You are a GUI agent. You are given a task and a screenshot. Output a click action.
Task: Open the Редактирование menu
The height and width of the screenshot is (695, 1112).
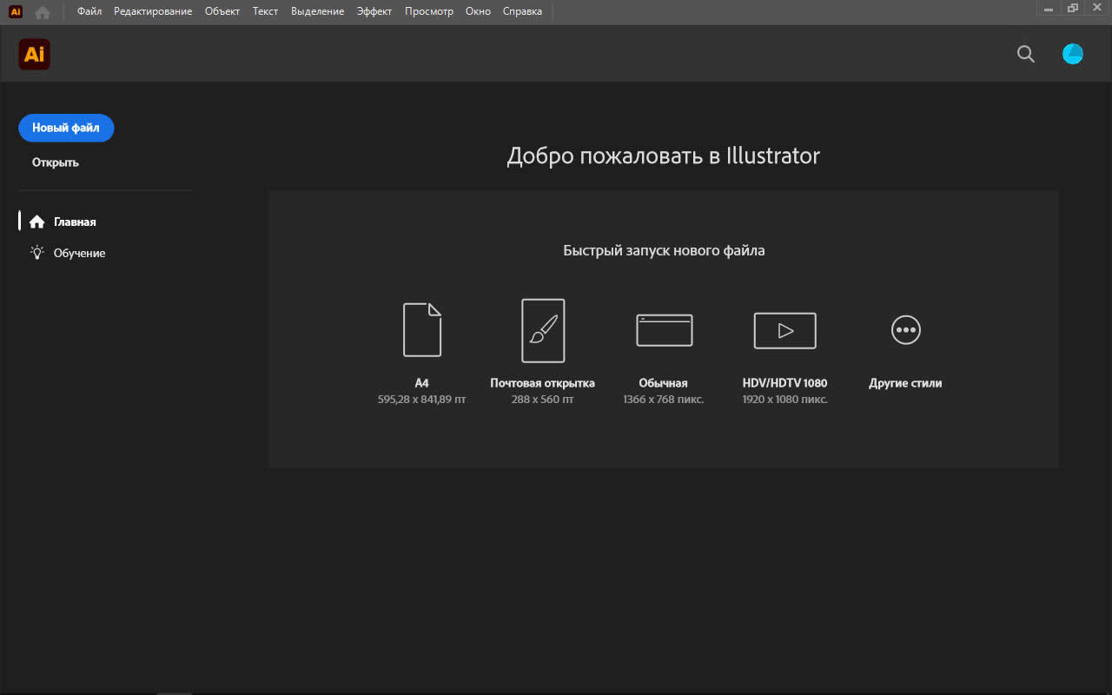coord(153,11)
